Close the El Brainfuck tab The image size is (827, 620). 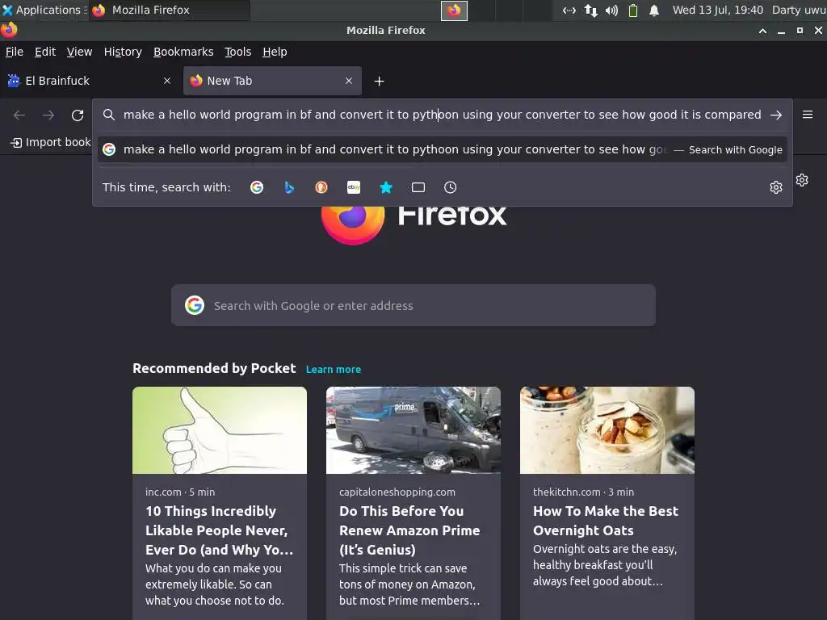click(x=167, y=81)
